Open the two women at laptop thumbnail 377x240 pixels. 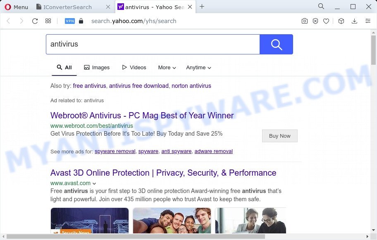[251, 221]
